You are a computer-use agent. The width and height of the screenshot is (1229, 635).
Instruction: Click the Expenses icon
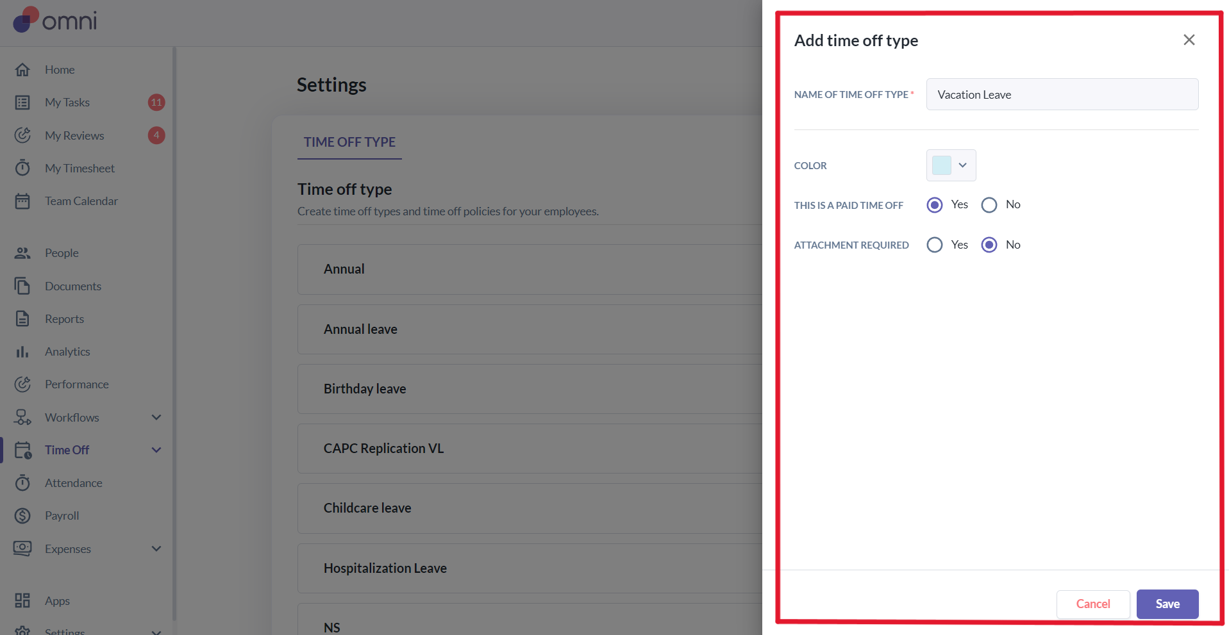22,548
